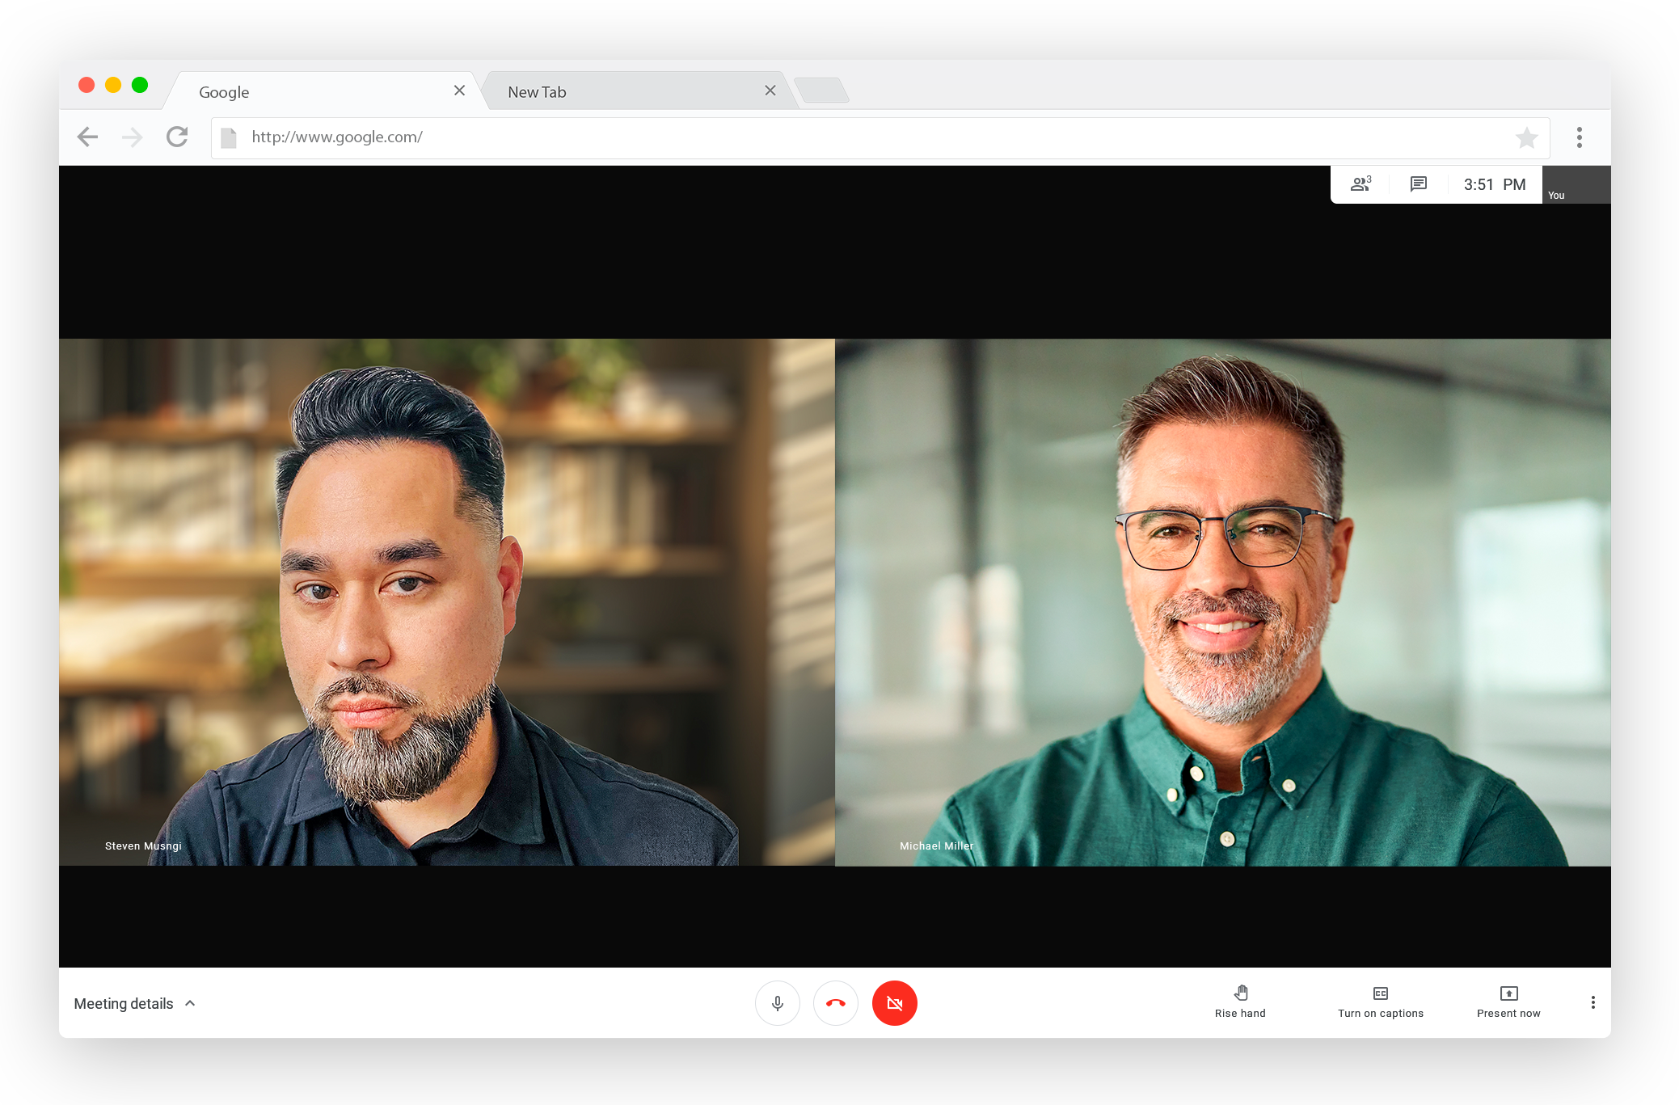1679x1105 pixels.
Task: Reload the page with refresh icon
Action: [x=177, y=137]
